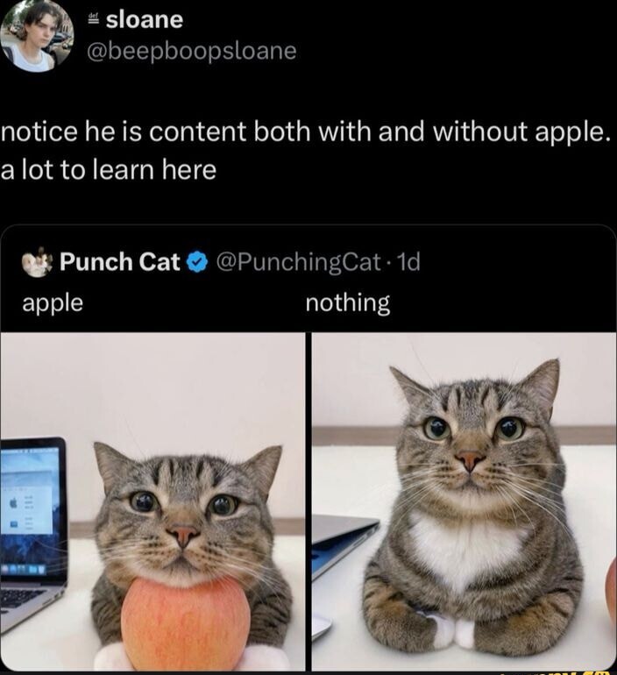Click the Apple logo on the laptop screen

click(x=14, y=503)
